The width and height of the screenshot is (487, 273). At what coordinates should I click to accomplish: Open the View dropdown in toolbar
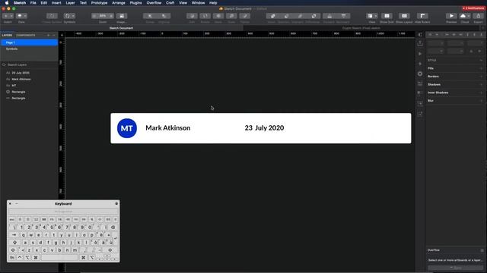point(372,16)
